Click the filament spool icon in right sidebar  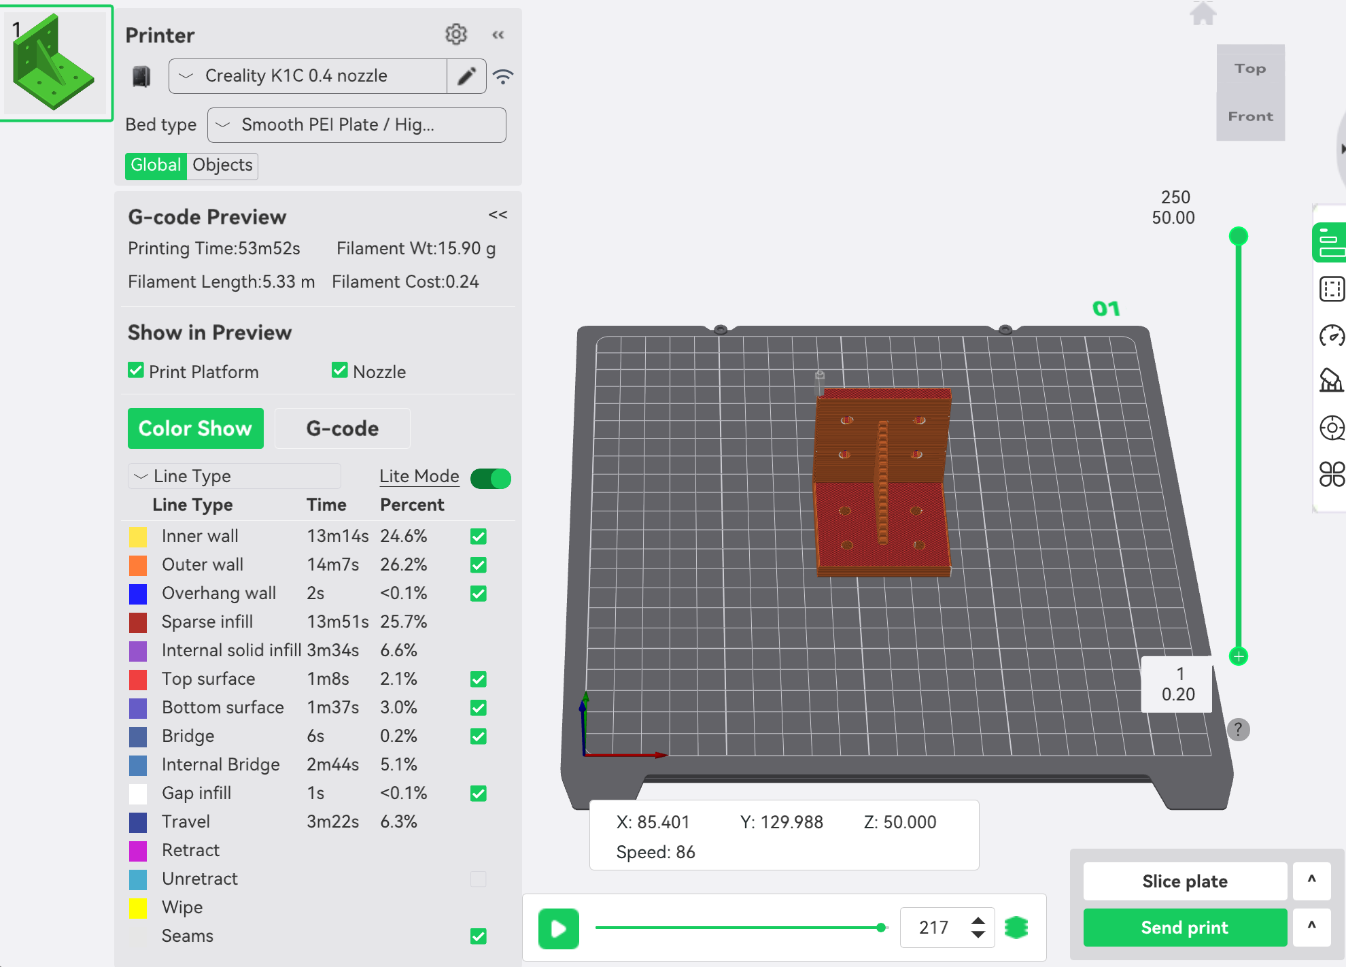[1331, 428]
